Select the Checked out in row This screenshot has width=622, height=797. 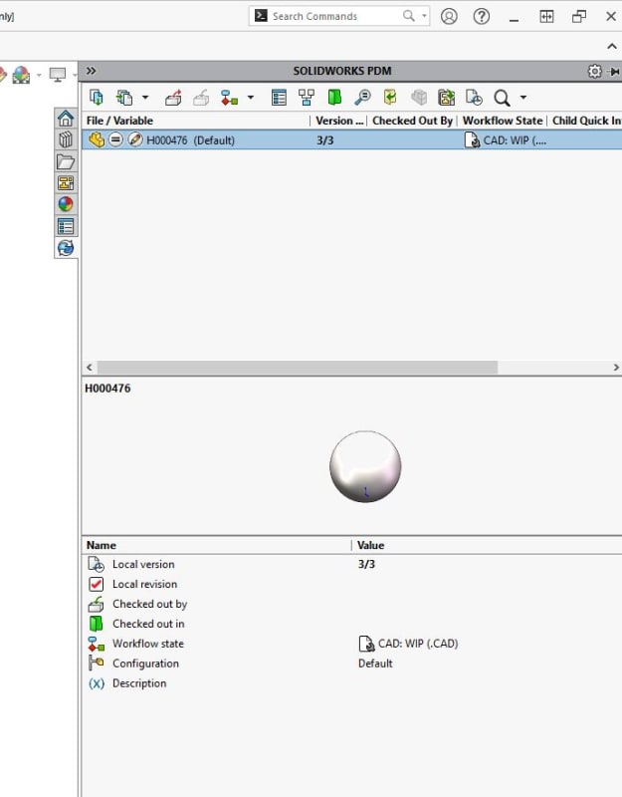click(x=352, y=624)
